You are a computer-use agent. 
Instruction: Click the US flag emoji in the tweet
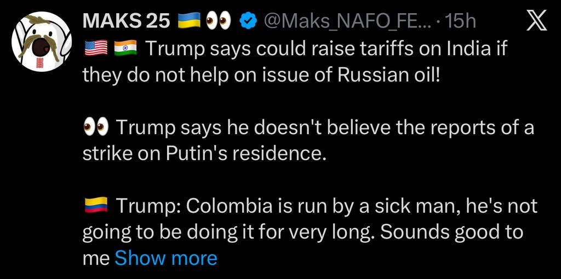tap(95, 49)
